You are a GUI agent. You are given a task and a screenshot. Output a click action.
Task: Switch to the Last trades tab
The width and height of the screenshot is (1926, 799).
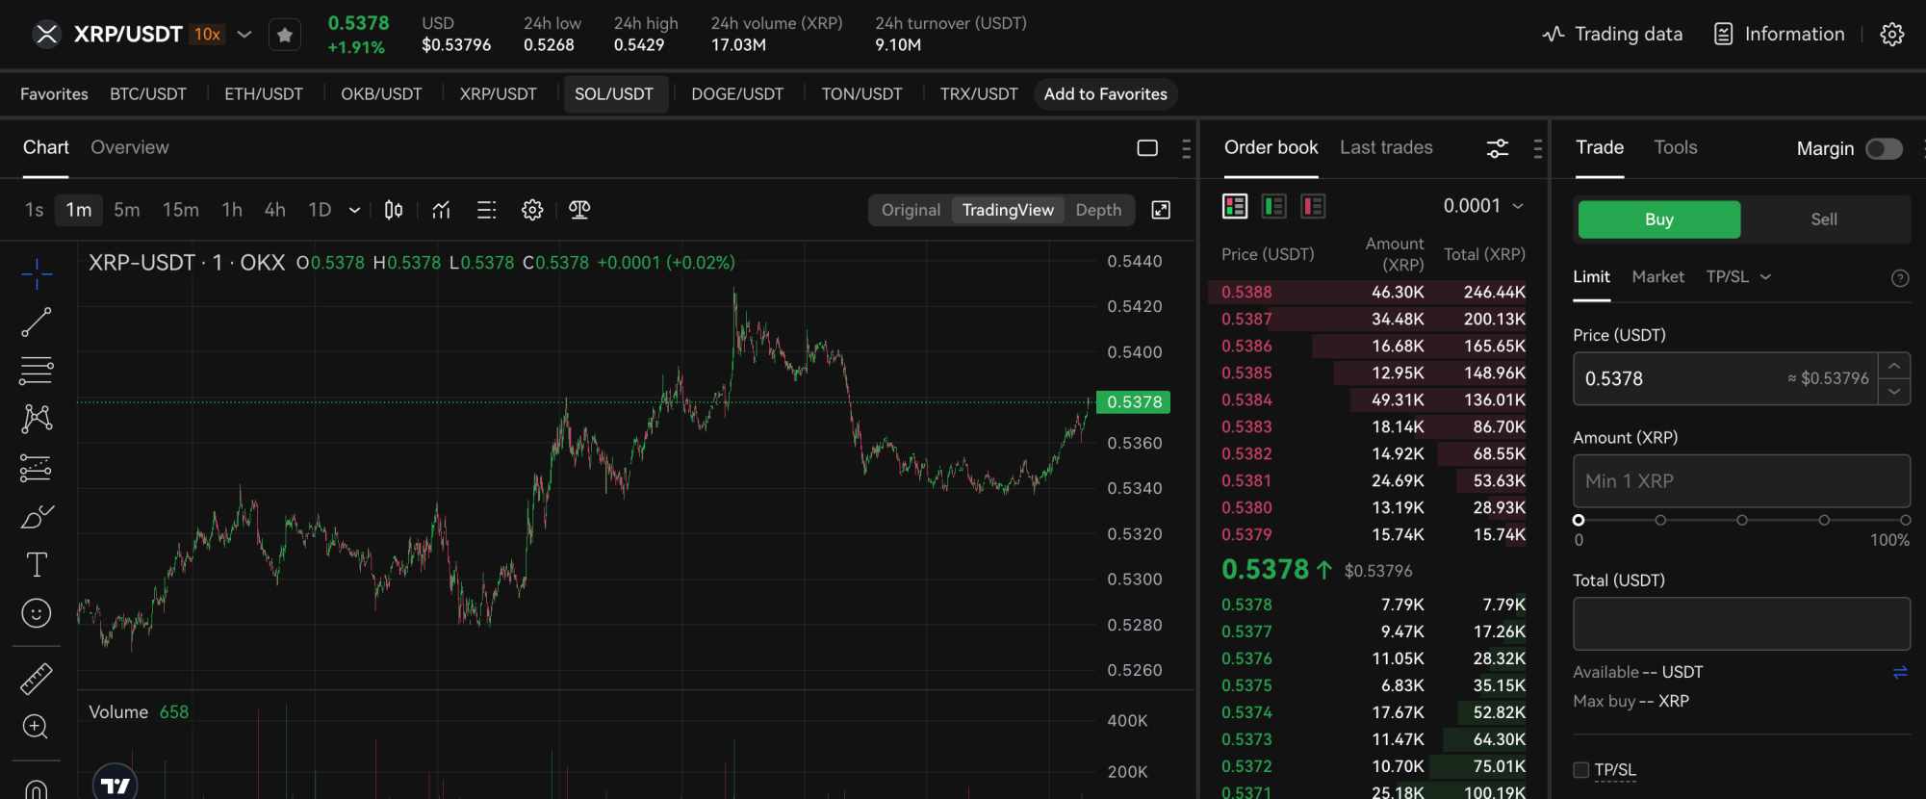[1386, 147]
